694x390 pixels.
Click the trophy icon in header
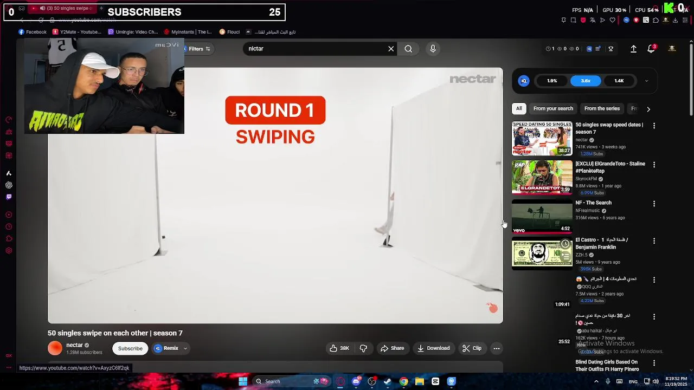pos(611,49)
